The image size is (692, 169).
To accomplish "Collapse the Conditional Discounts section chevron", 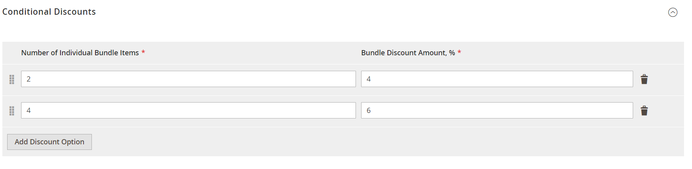I will point(673,12).
